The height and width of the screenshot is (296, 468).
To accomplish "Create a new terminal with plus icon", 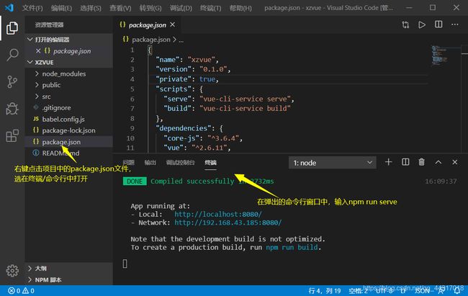I will [388, 163].
